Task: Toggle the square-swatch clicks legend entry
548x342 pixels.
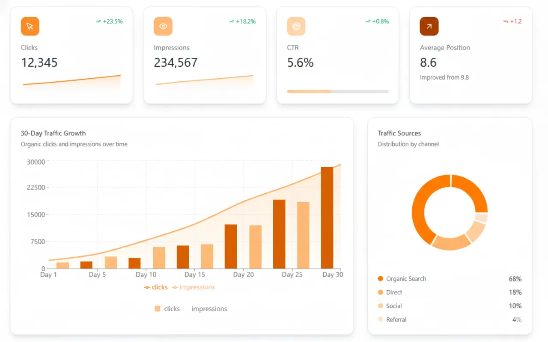Action: point(167,309)
